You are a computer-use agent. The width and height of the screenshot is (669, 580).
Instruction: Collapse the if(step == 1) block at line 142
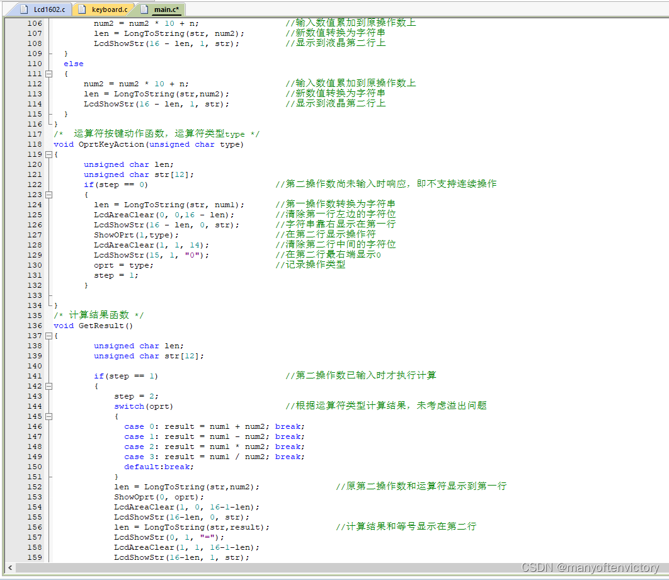(x=49, y=387)
